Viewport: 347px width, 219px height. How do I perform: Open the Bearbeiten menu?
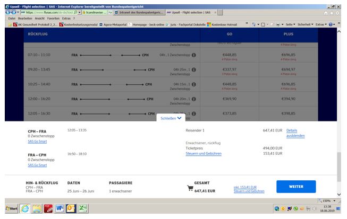tap(25, 19)
